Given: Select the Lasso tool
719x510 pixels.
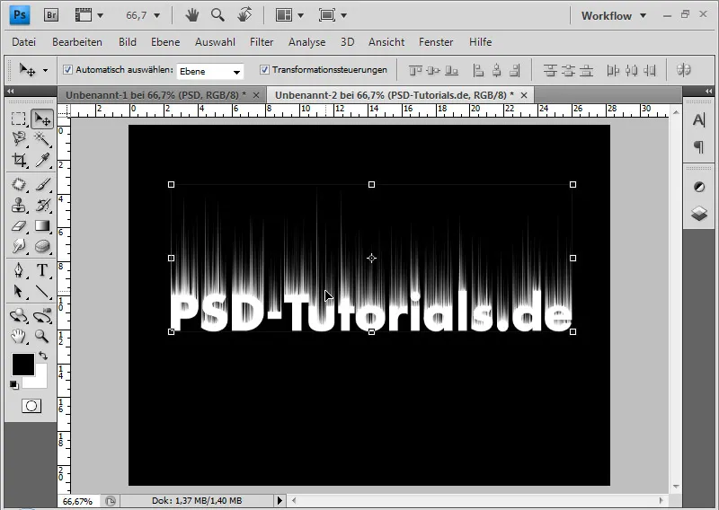Looking at the screenshot, I should 18,139.
